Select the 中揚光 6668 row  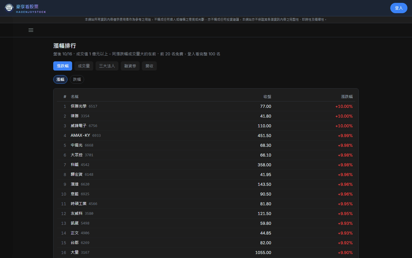[206, 145]
